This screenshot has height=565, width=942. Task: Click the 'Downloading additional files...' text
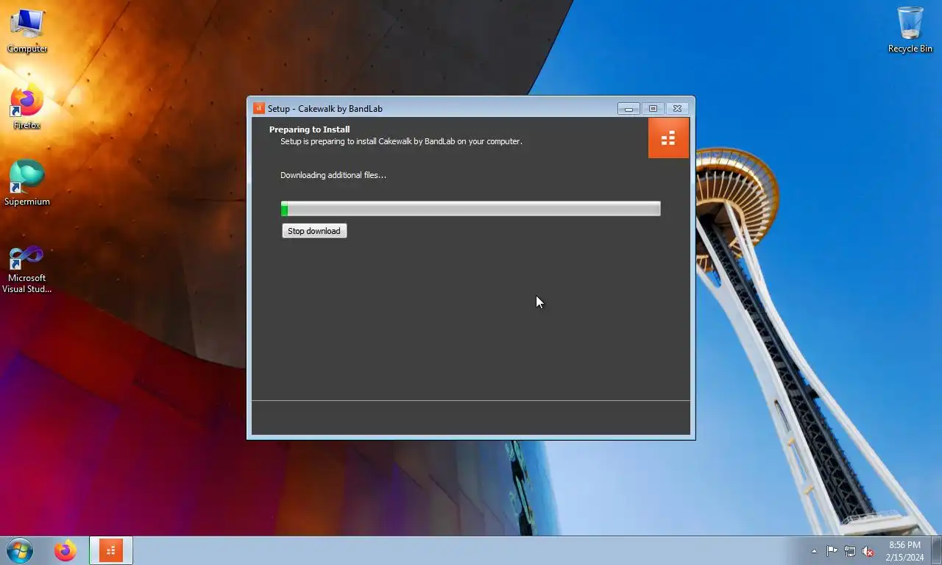point(333,175)
